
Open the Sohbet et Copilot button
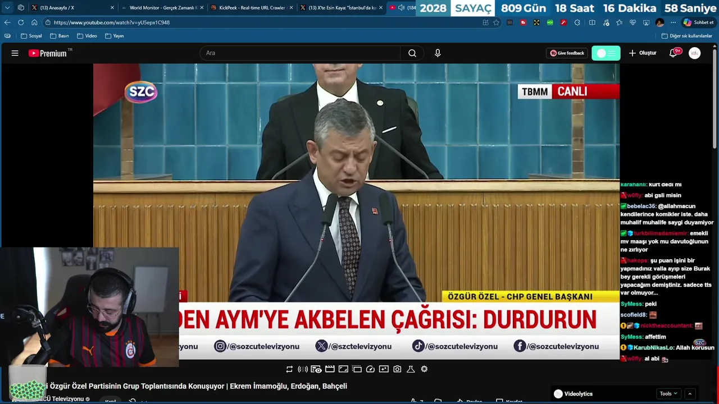[x=698, y=22]
